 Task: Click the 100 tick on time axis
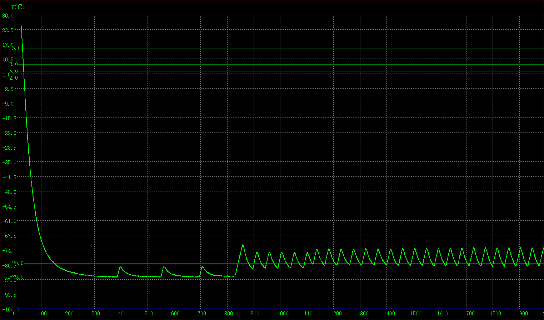pyautogui.click(x=42, y=314)
